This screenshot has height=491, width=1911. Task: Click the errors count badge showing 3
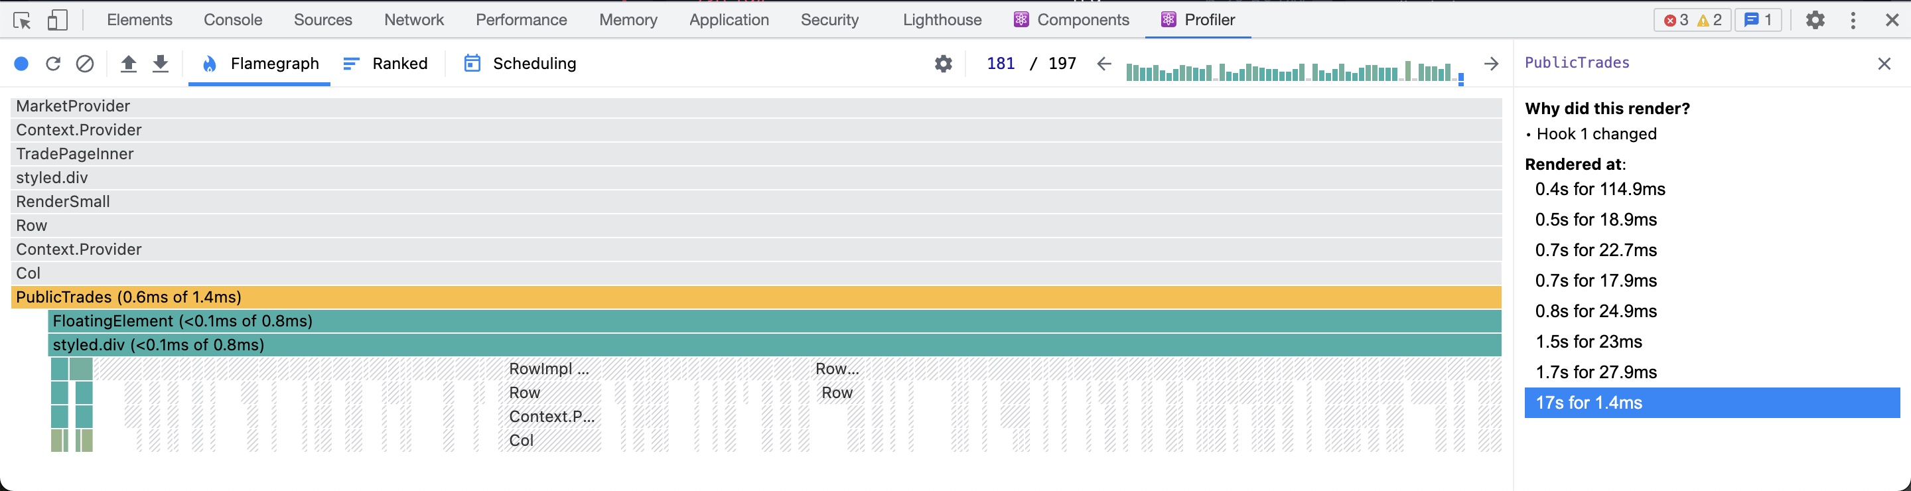(x=1677, y=20)
